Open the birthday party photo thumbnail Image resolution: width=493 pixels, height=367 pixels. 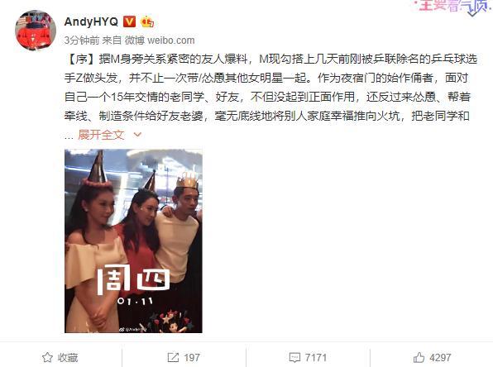point(134,241)
